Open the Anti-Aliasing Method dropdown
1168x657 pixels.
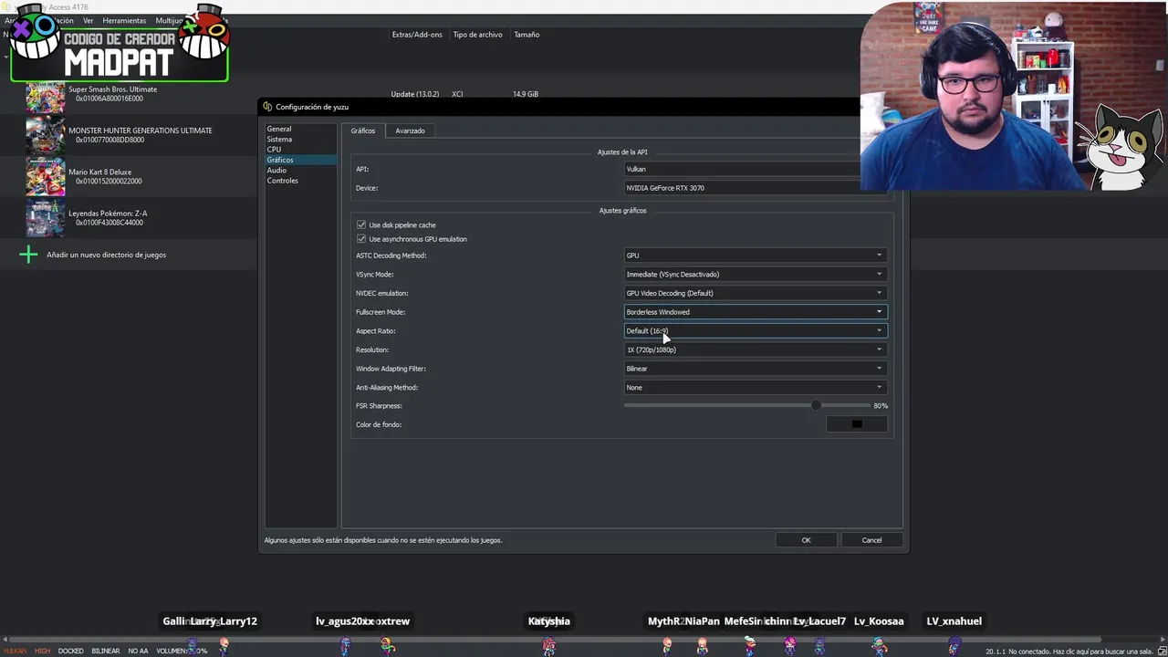pos(756,387)
